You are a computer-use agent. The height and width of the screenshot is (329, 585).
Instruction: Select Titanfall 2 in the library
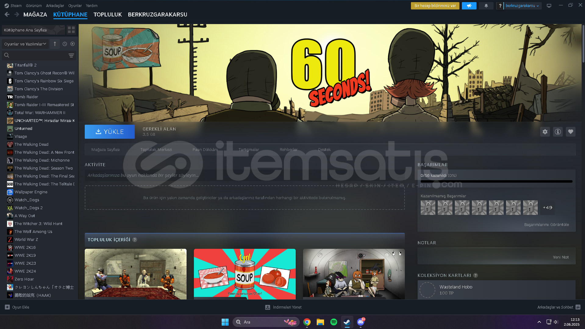point(26,65)
